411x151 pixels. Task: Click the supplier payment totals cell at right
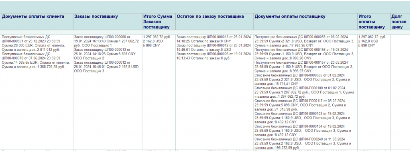tap(374, 92)
